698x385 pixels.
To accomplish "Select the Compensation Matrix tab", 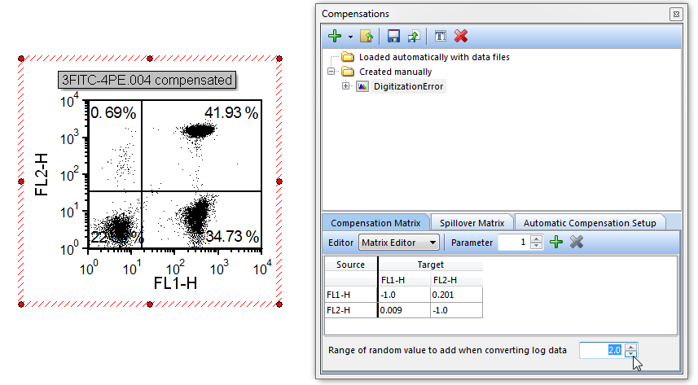I will click(375, 222).
